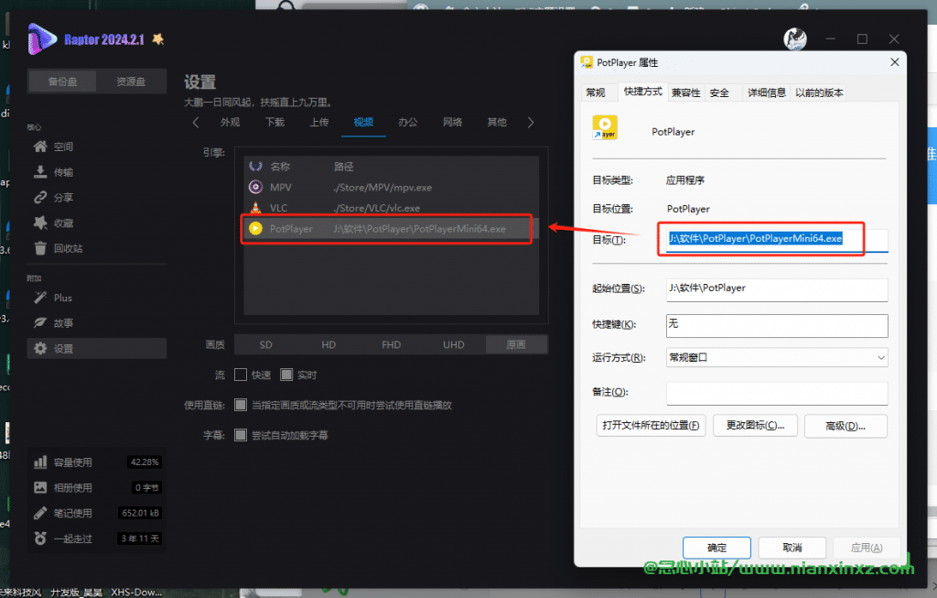Click the XHS-Dow... taskbar item
This screenshot has width=937, height=598.
137,592
